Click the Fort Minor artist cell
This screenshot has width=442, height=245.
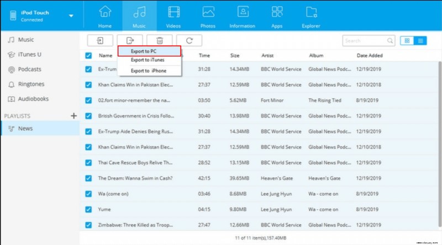coord(272,100)
